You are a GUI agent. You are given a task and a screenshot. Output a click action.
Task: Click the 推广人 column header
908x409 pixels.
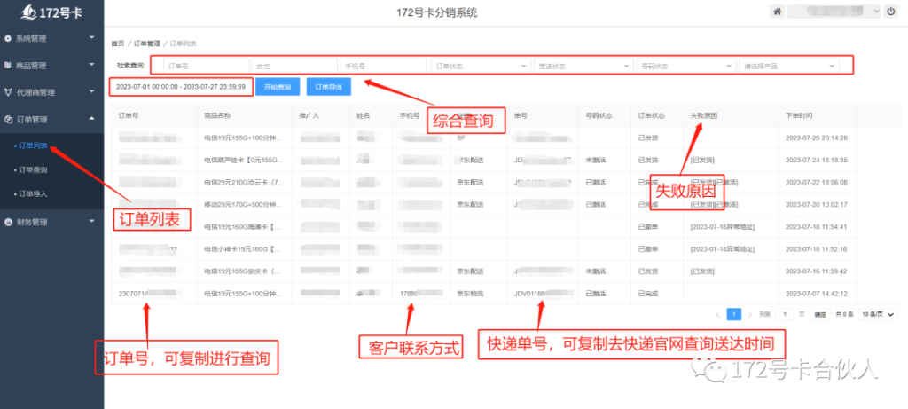(x=309, y=116)
